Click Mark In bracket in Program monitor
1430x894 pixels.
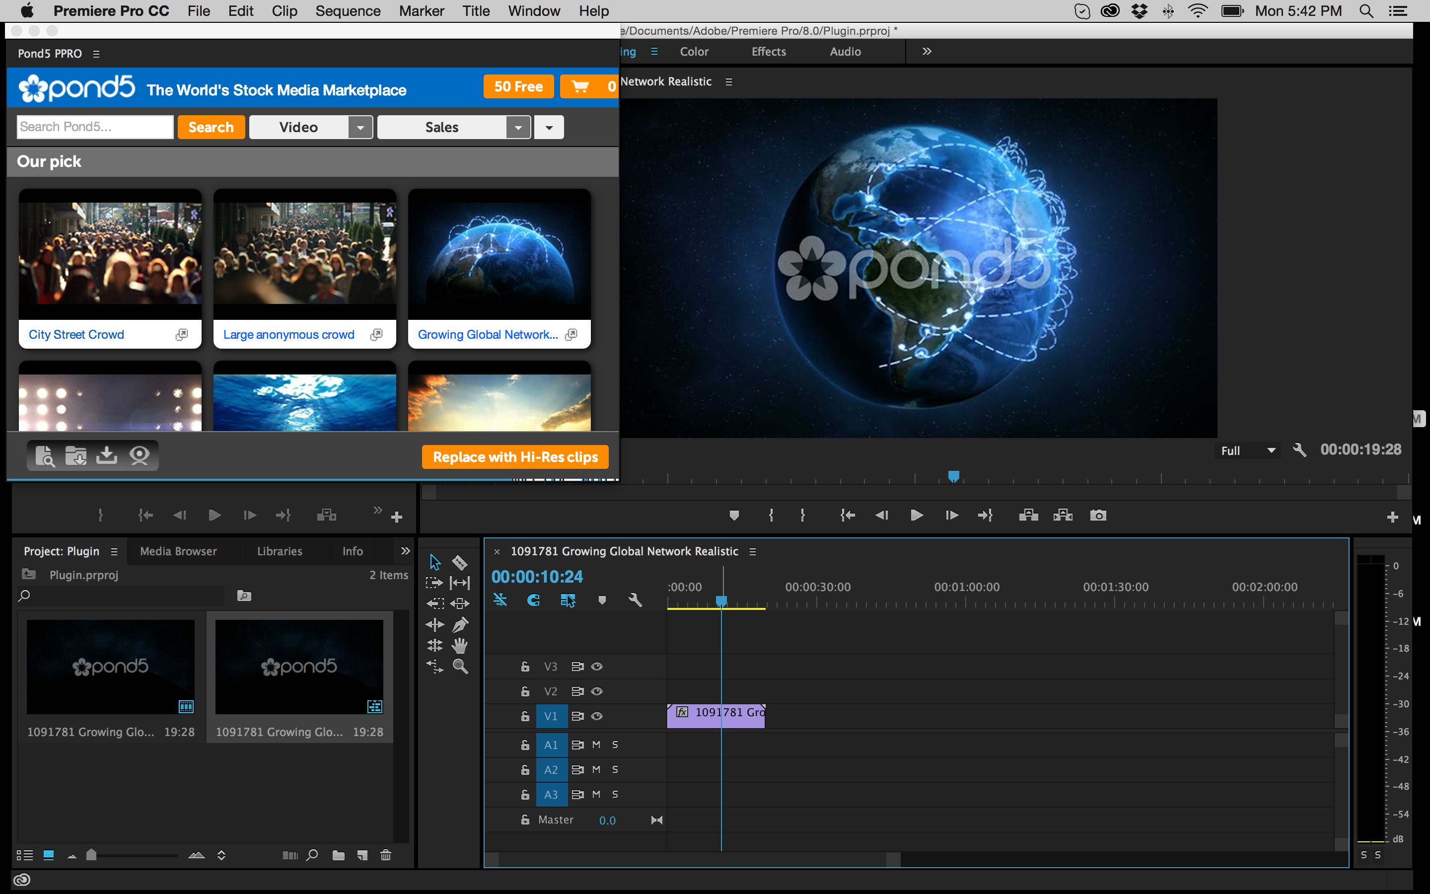click(x=771, y=515)
